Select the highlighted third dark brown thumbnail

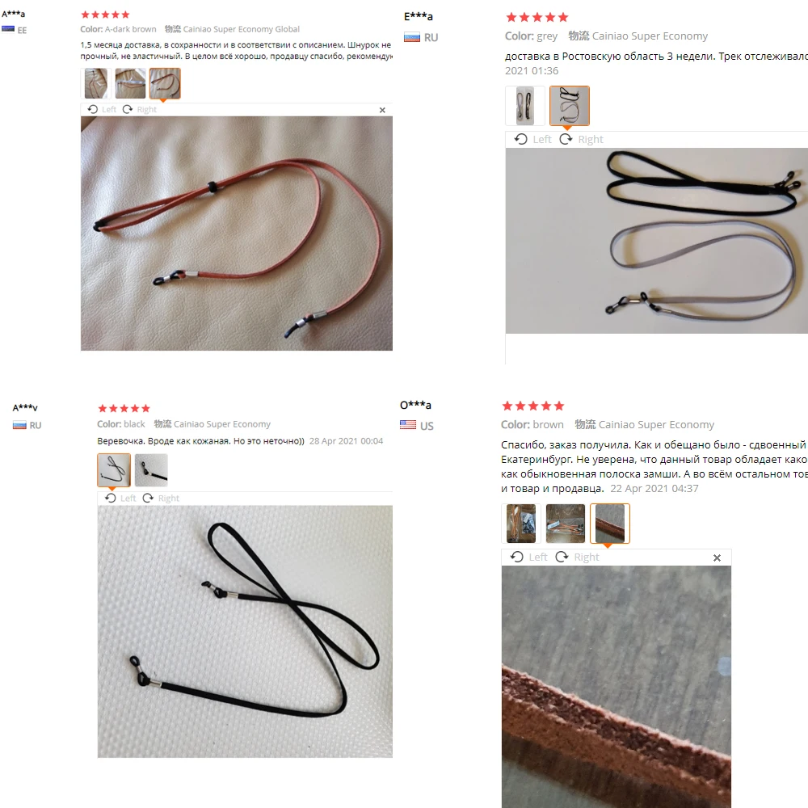[165, 83]
